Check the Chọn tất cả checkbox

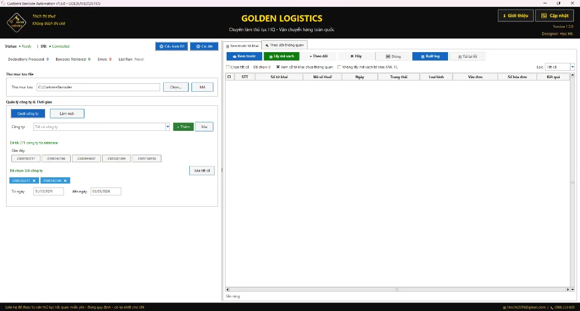228,67
